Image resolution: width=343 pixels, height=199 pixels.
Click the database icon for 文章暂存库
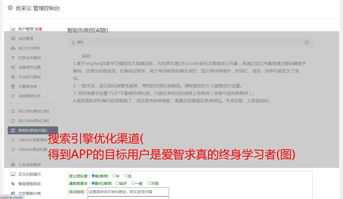(x=13, y=86)
